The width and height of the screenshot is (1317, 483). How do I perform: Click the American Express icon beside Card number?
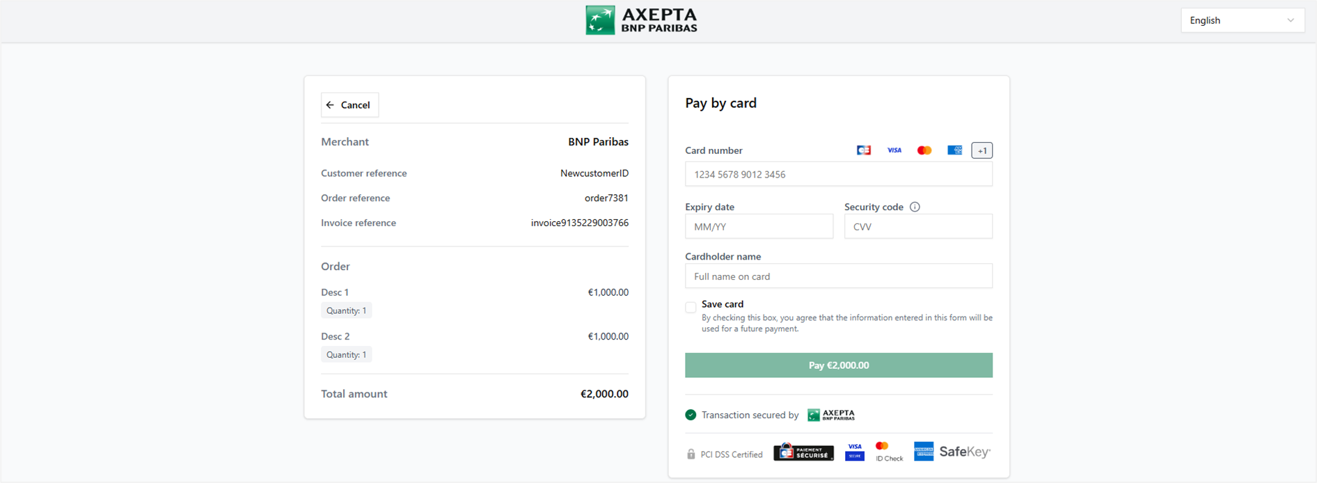coord(954,150)
